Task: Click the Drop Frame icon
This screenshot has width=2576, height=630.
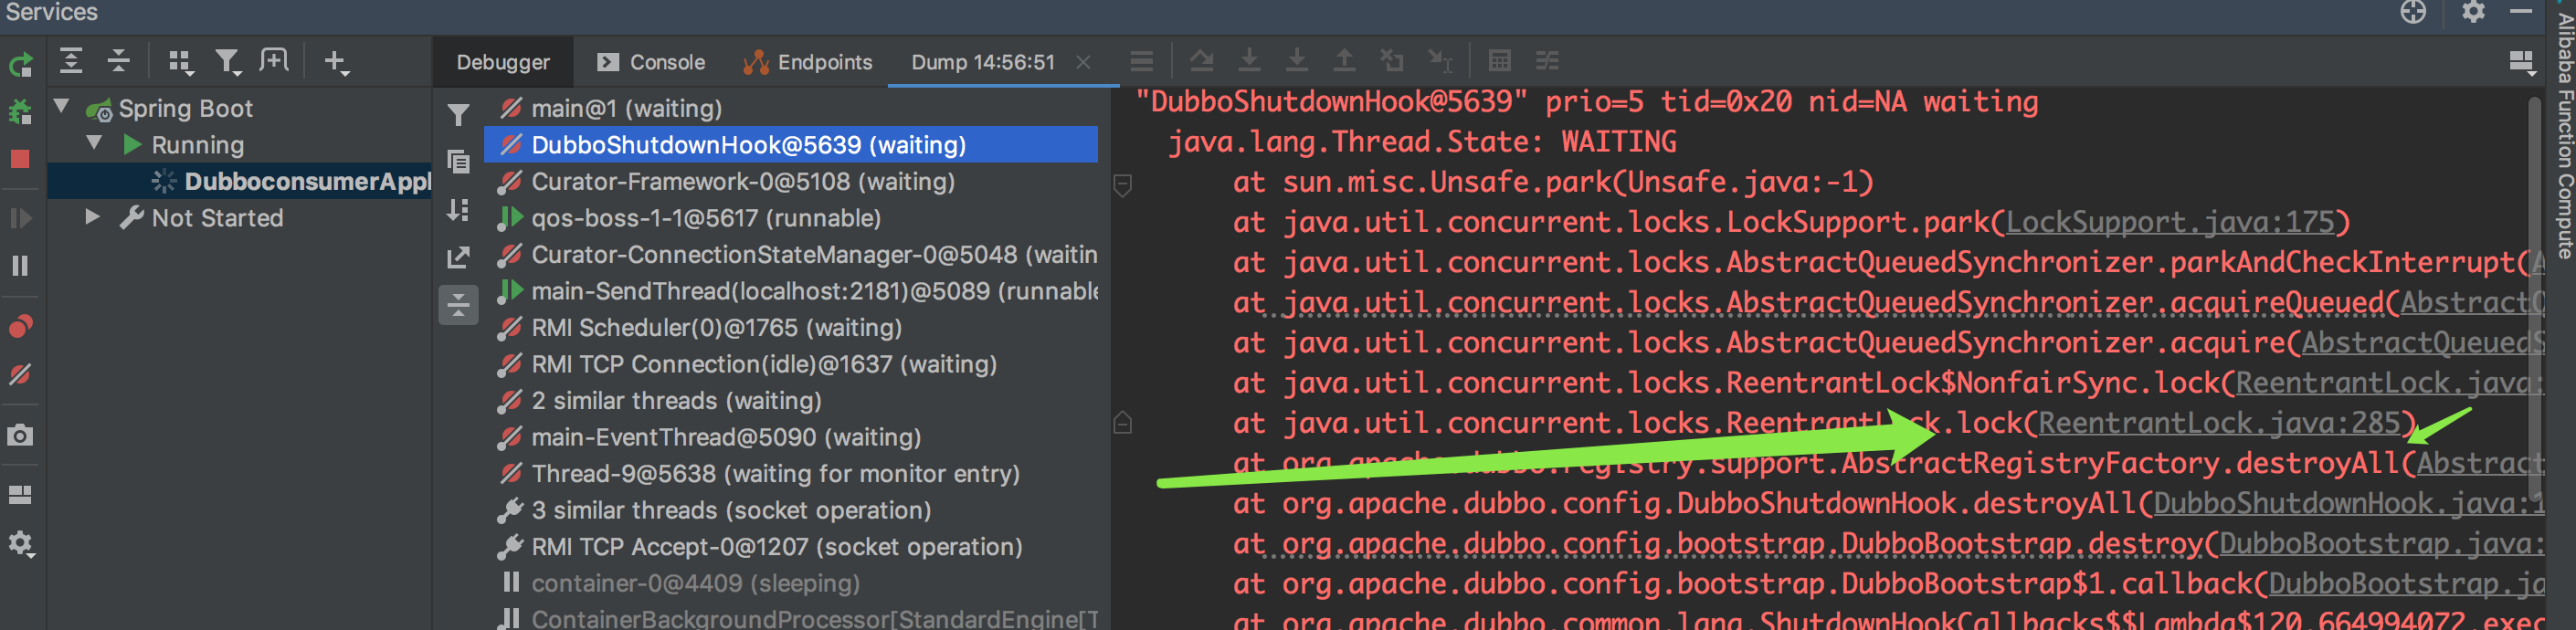Action: (1393, 61)
